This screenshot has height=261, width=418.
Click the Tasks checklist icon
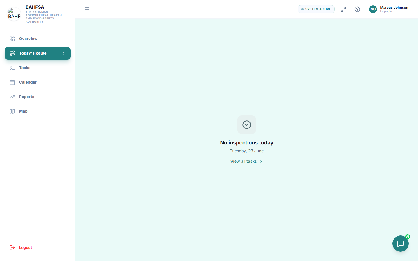click(12, 68)
